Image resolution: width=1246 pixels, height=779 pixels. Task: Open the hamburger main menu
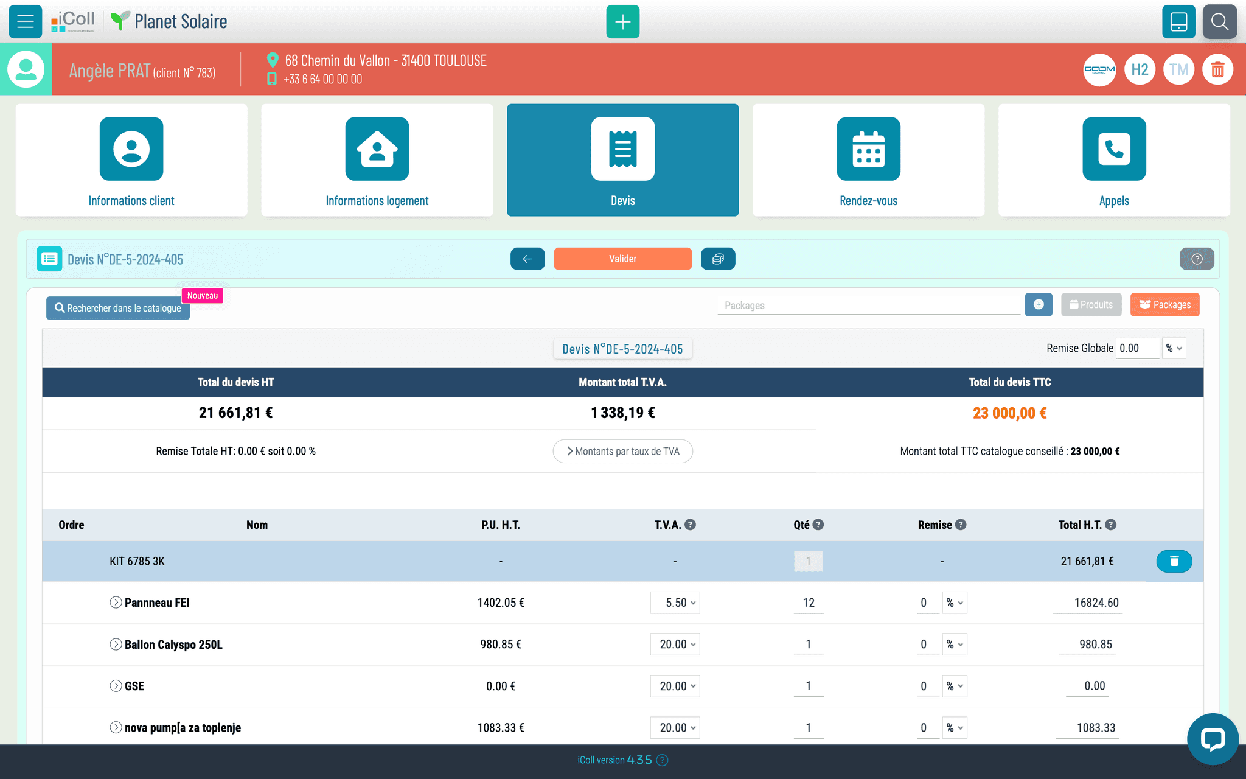[x=26, y=22]
